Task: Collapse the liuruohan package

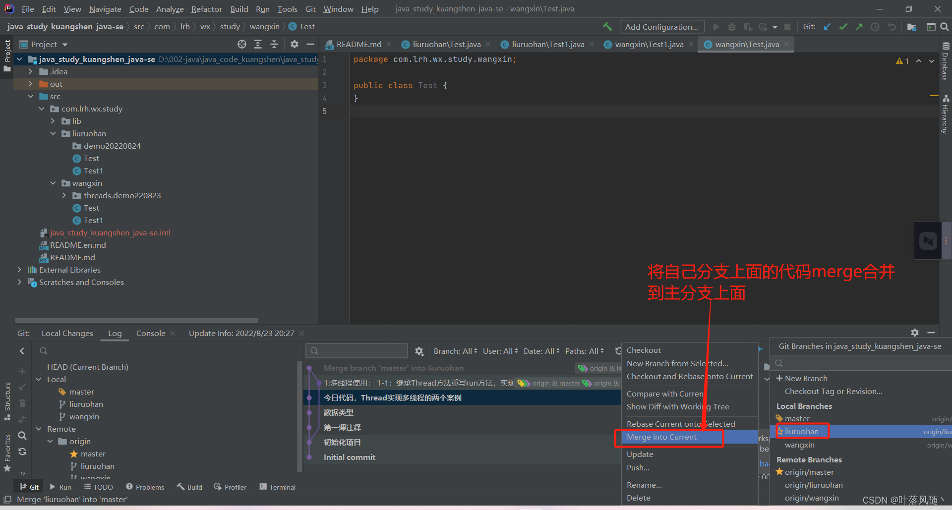Action: click(x=53, y=133)
